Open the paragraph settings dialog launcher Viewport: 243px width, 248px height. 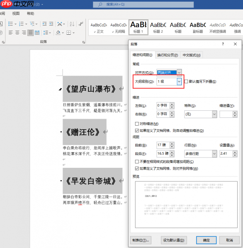click(x=84, y=42)
